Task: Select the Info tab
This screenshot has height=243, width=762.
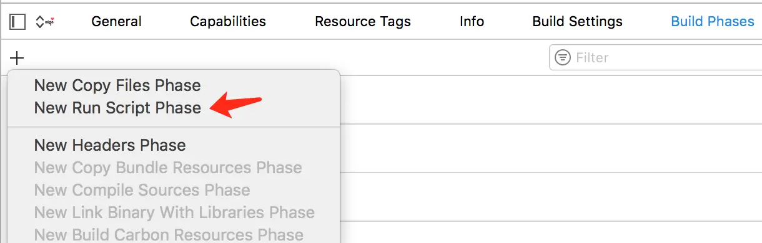Action: tap(472, 22)
